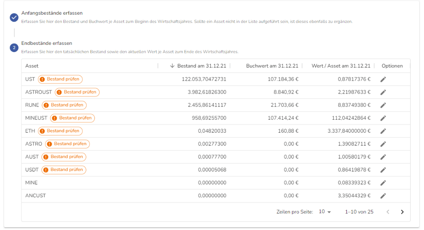The width and height of the screenshot is (424, 230).
Task: Click ASTROUST Bestand prüfen warning badge
Action: pyautogui.click(x=77, y=92)
